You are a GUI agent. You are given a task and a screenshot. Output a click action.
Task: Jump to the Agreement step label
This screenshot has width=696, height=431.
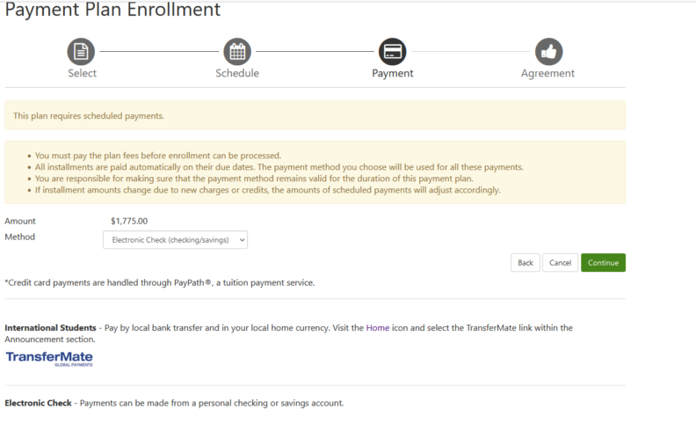point(547,73)
